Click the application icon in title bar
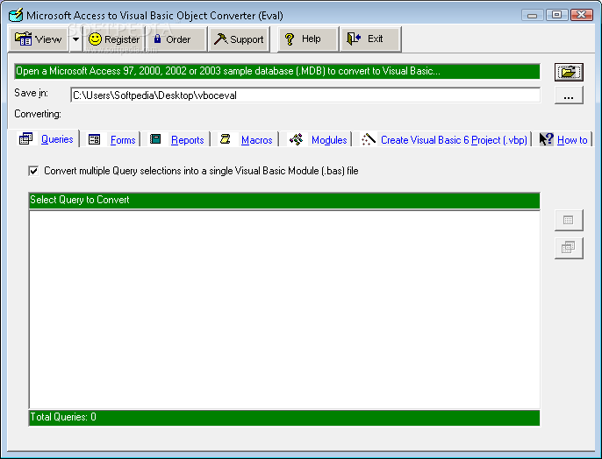This screenshot has height=459, width=602. coord(16,15)
